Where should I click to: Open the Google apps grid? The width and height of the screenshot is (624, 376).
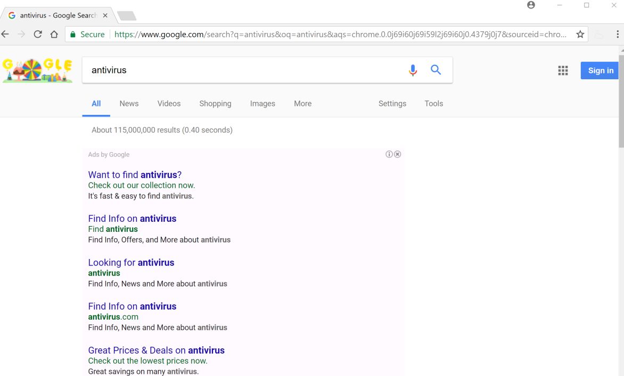(x=563, y=71)
